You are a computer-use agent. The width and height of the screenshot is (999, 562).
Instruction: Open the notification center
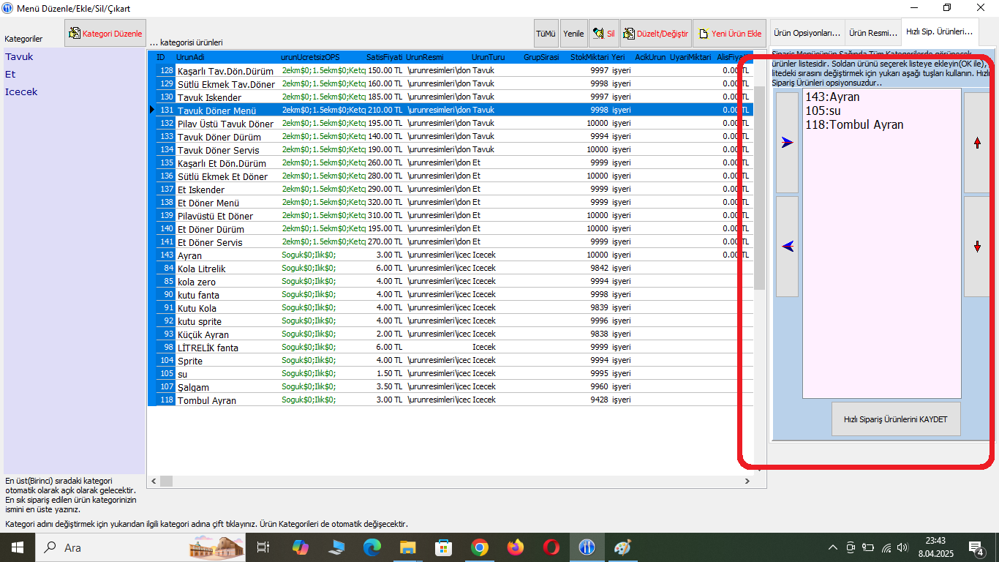tap(977, 547)
